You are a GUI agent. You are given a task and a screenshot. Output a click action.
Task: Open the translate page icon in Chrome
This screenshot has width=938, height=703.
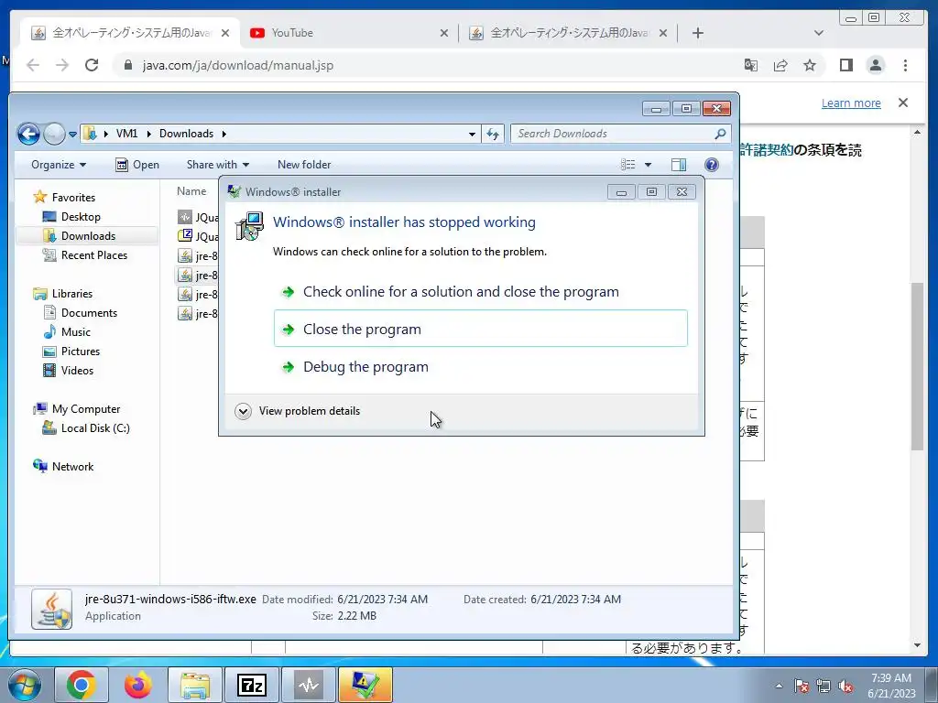(751, 65)
